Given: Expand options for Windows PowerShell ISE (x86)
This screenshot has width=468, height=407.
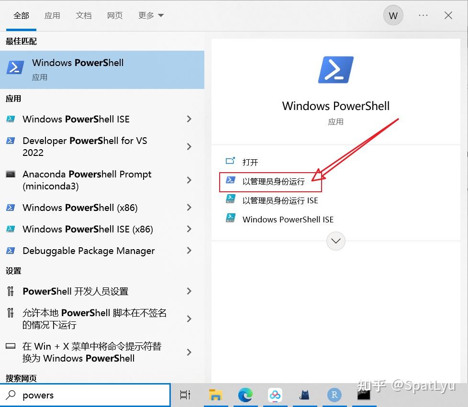Looking at the screenshot, I should 189,229.
